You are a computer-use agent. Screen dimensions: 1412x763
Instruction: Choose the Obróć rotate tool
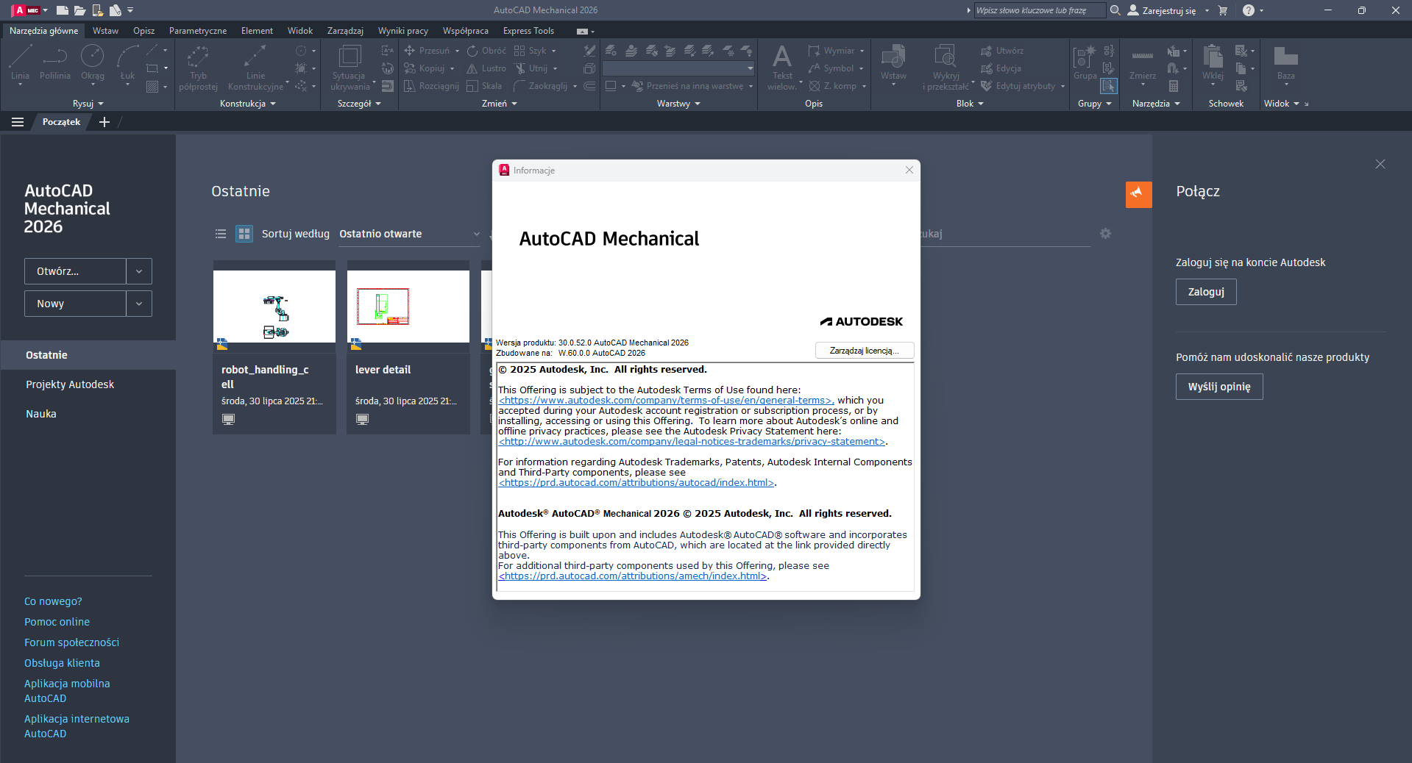tap(486, 51)
